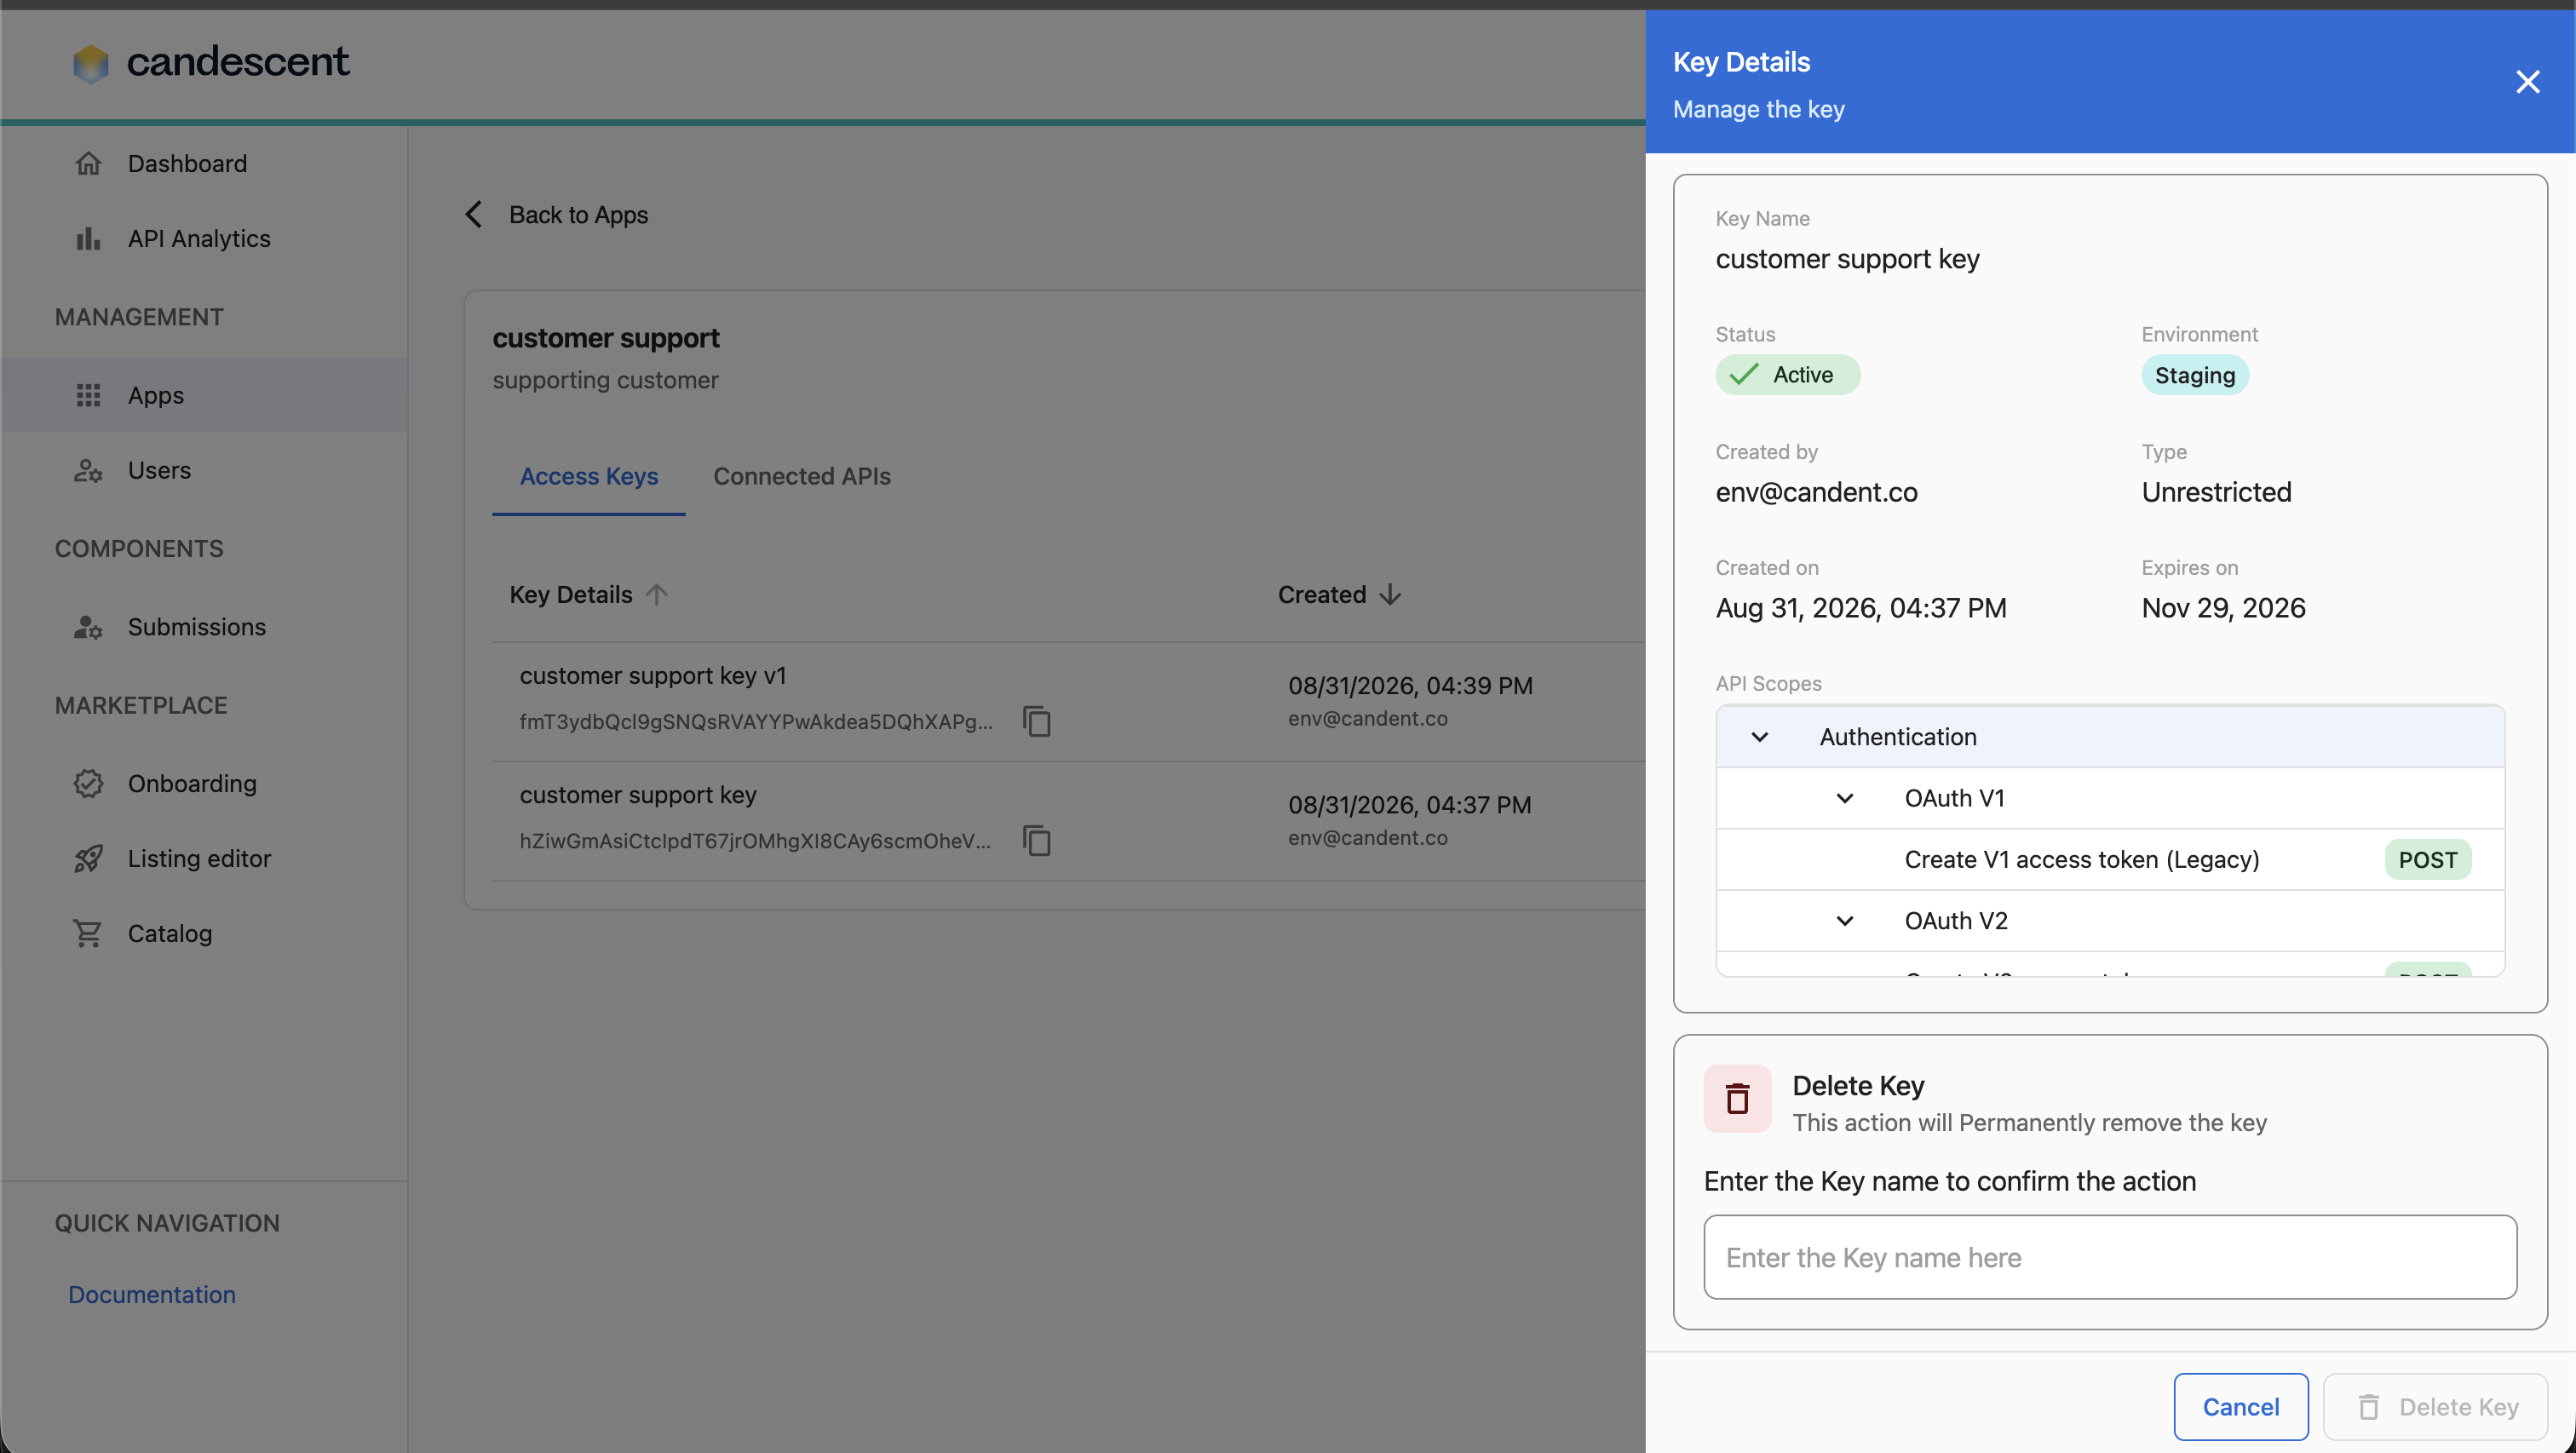Click the Staging environment badge
The width and height of the screenshot is (2576, 1453).
[x=2195, y=375]
